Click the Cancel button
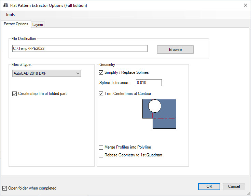The width and height of the screenshot is (251, 196). pyautogui.click(x=234, y=186)
